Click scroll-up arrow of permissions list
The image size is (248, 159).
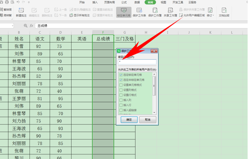tap(154, 74)
